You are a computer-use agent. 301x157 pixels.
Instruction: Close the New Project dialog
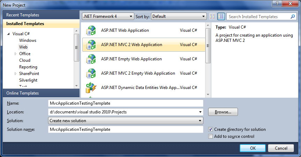pos(290,3)
